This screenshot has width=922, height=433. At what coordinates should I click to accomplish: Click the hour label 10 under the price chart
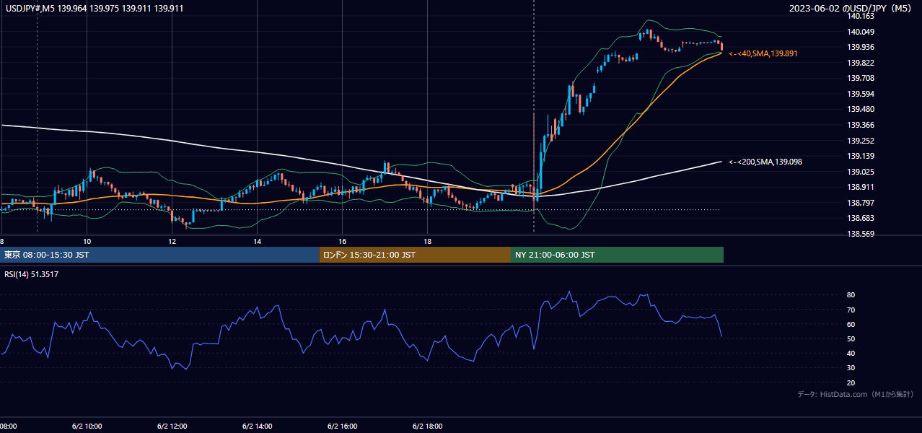click(87, 241)
